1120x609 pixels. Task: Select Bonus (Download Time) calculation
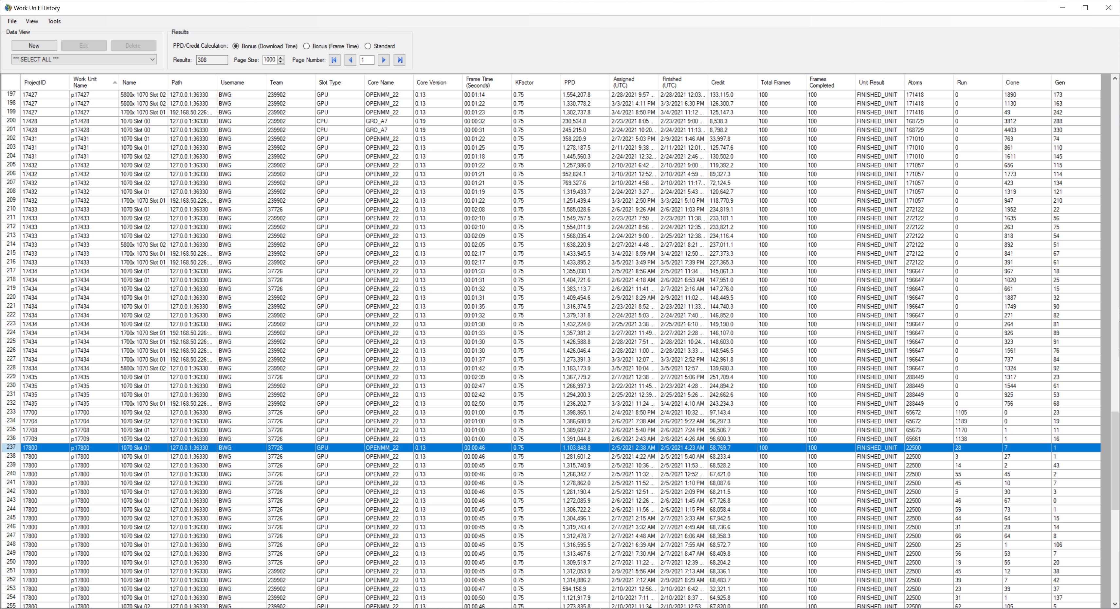[236, 46]
